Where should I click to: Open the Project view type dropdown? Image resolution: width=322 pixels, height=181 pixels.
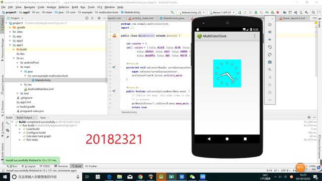click(x=17, y=18)
